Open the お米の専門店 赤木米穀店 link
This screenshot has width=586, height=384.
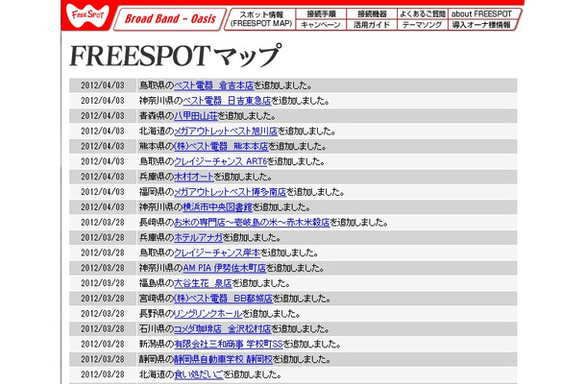pos(252,223)
